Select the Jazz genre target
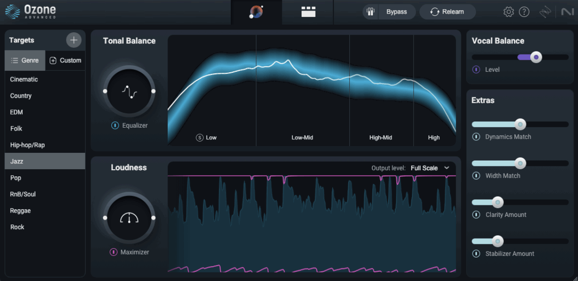This screenshot has height=281, width=578. (x=45, y=161)
